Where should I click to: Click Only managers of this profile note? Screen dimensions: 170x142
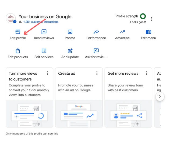click(32, 134)
